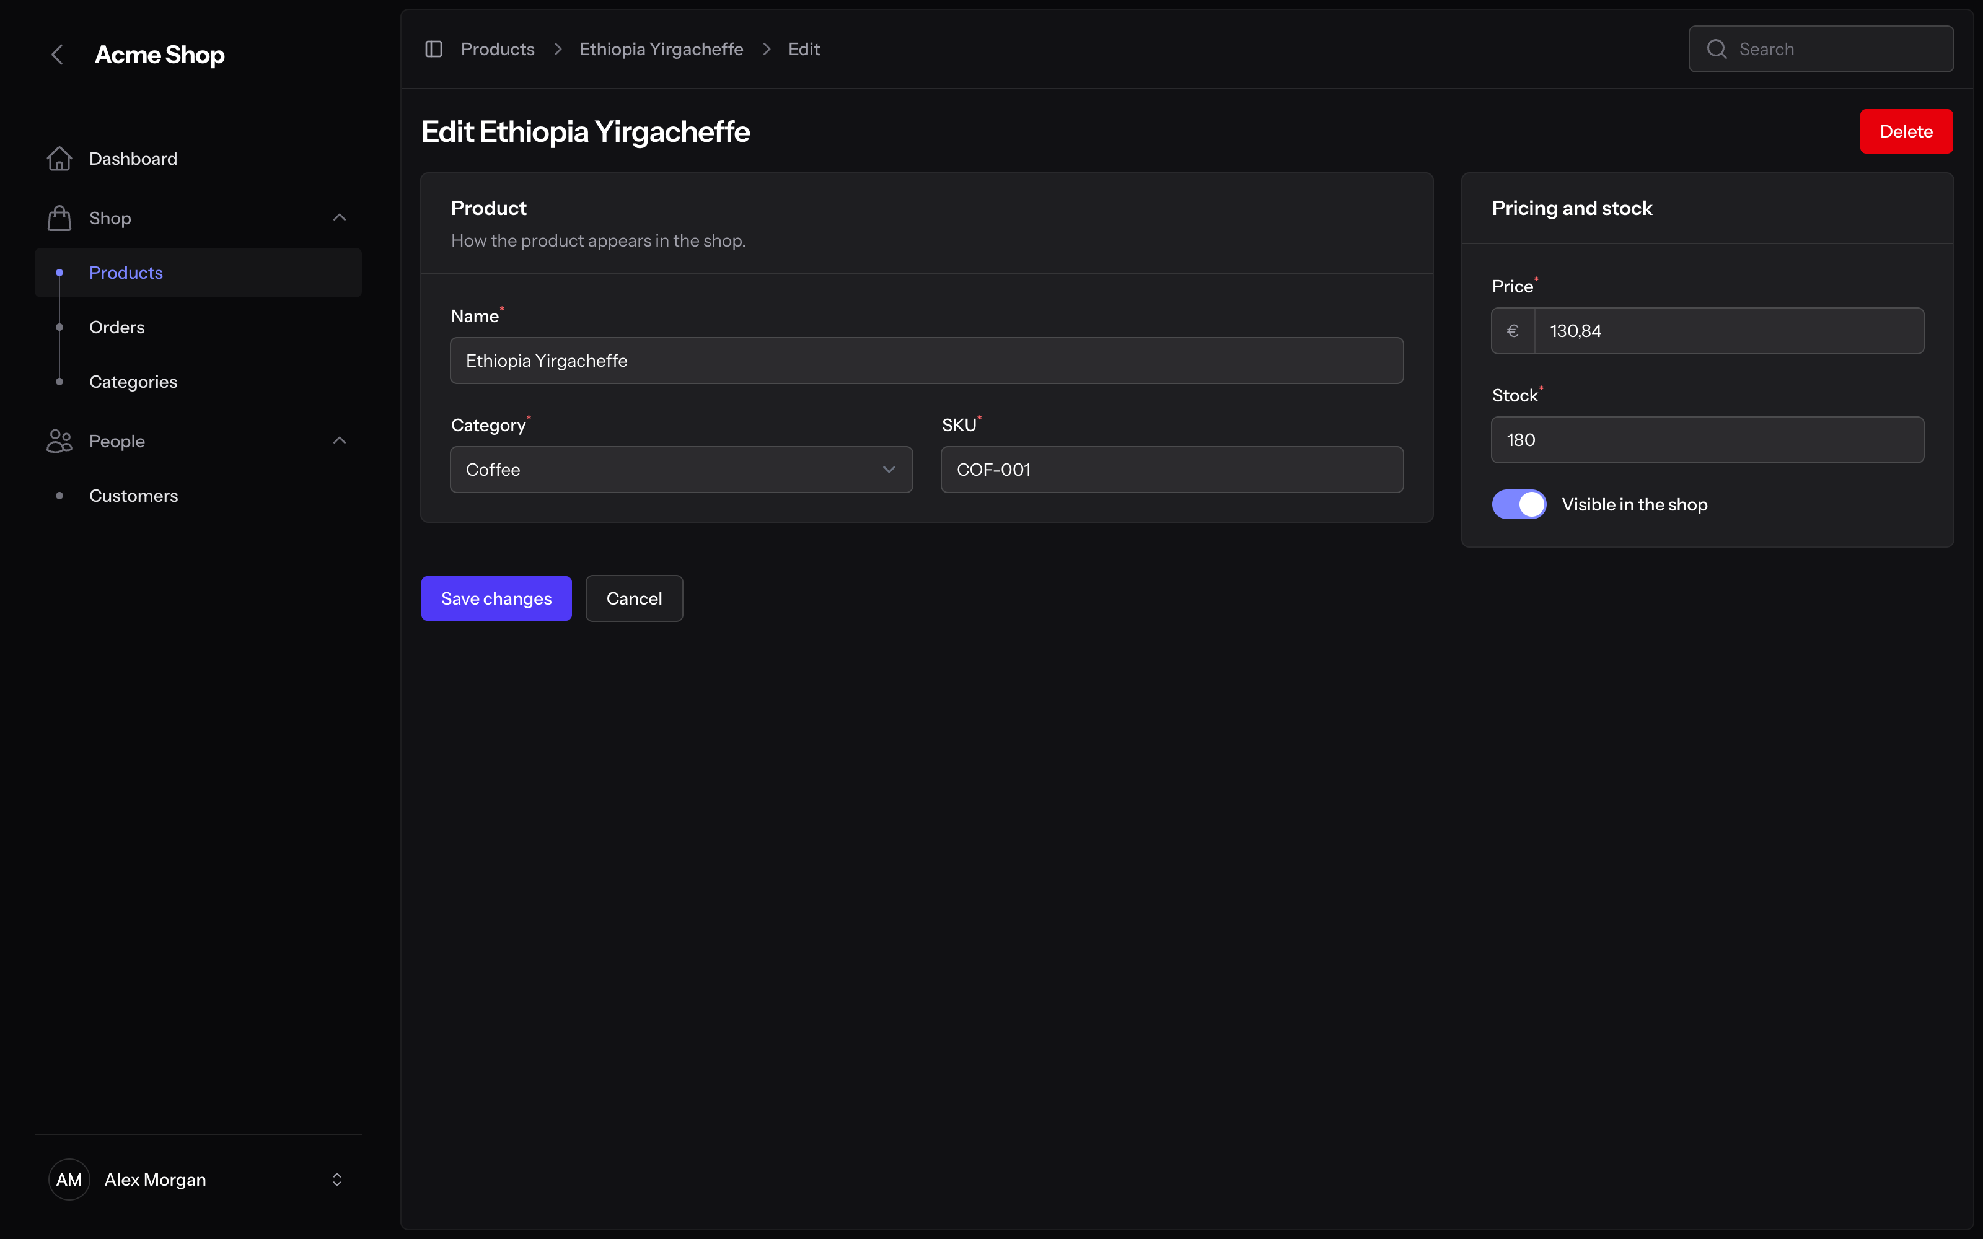Click the search magnifier icon

(1717, 49)
